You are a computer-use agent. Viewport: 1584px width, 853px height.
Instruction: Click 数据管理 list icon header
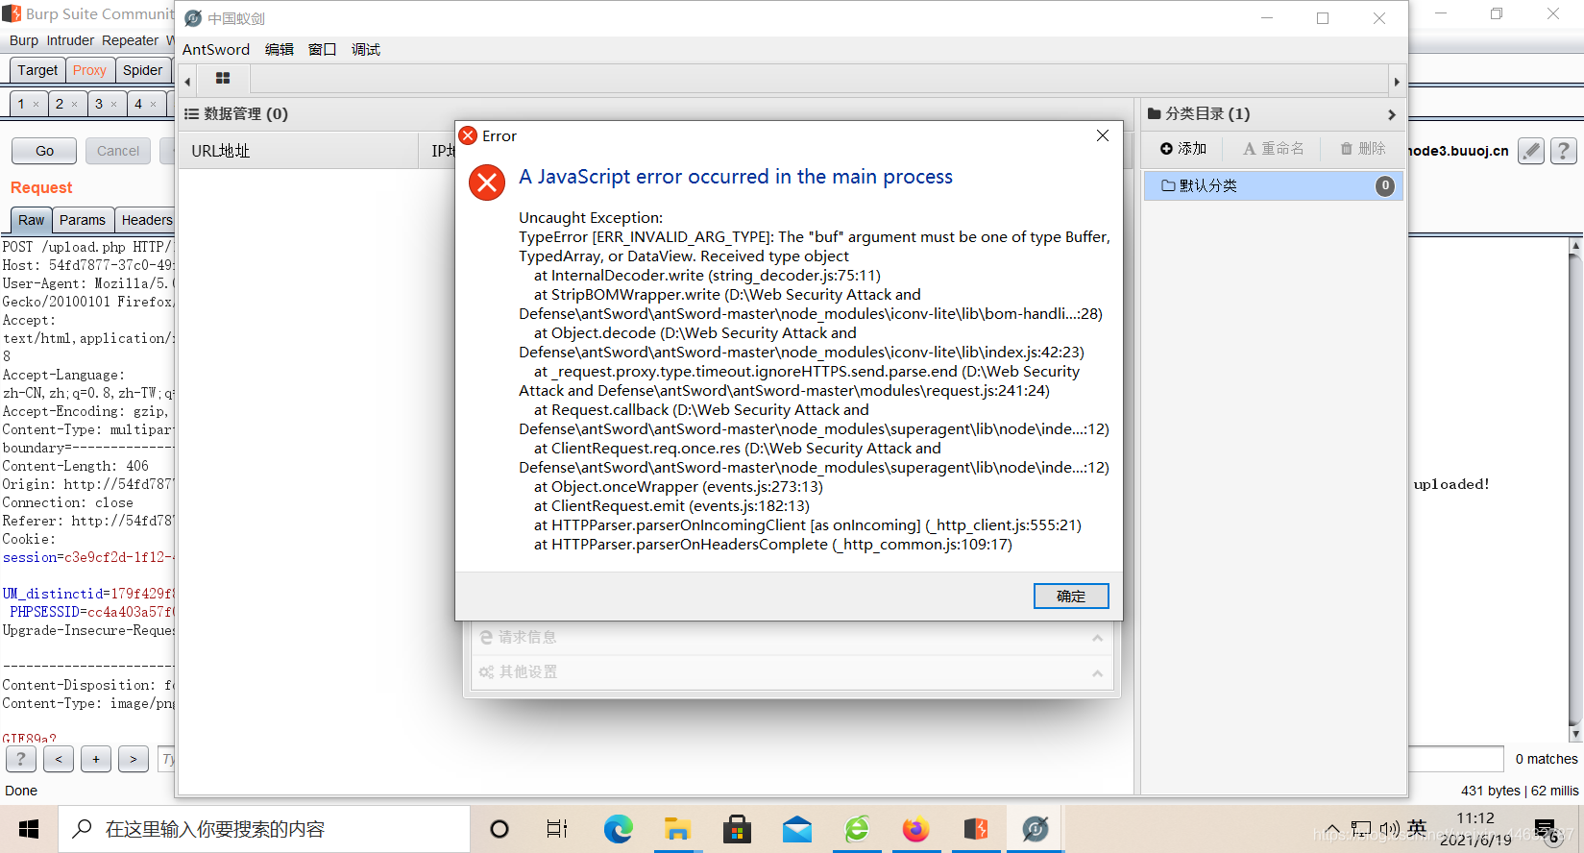[191, 114]
